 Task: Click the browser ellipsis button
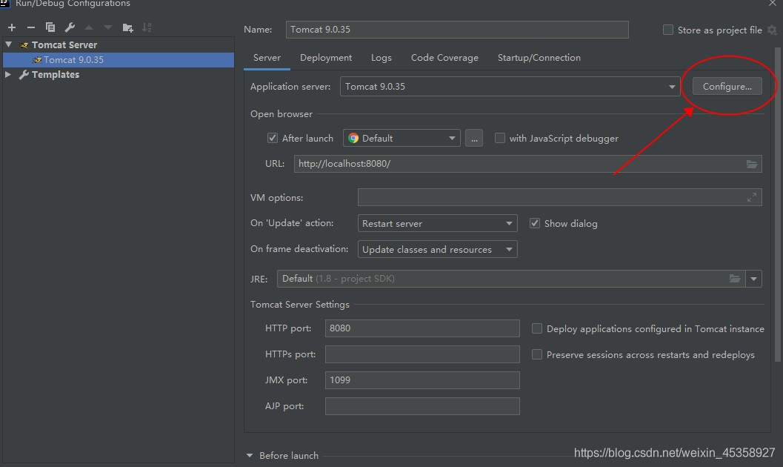pyautogui.click(x=474, y=138)
